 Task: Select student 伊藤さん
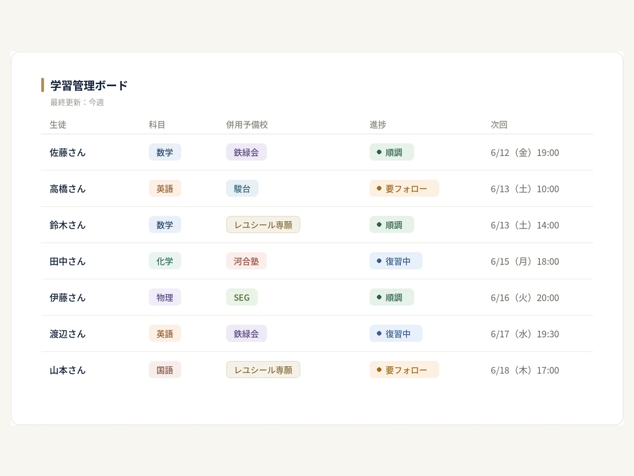tap(68, 298)
